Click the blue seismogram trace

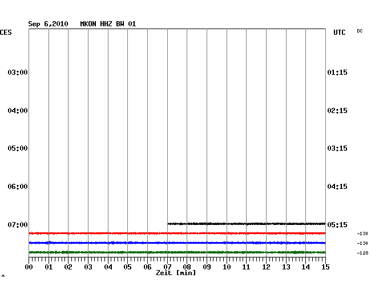[x=177, y=243]
